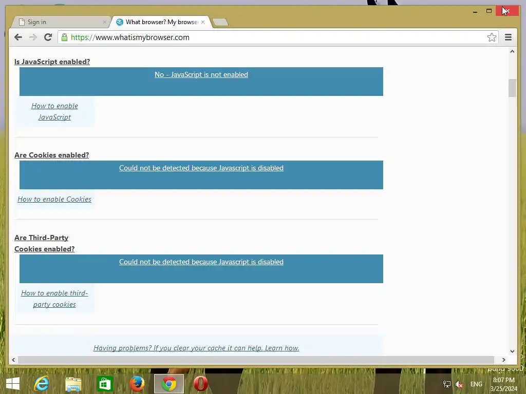Screen dimensions: 526x394
Task: Close the What browser tab
Action: (203, 22)
